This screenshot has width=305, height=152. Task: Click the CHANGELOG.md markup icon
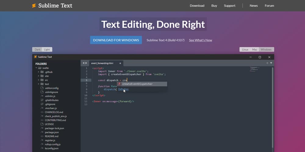(x=42, y=112)
